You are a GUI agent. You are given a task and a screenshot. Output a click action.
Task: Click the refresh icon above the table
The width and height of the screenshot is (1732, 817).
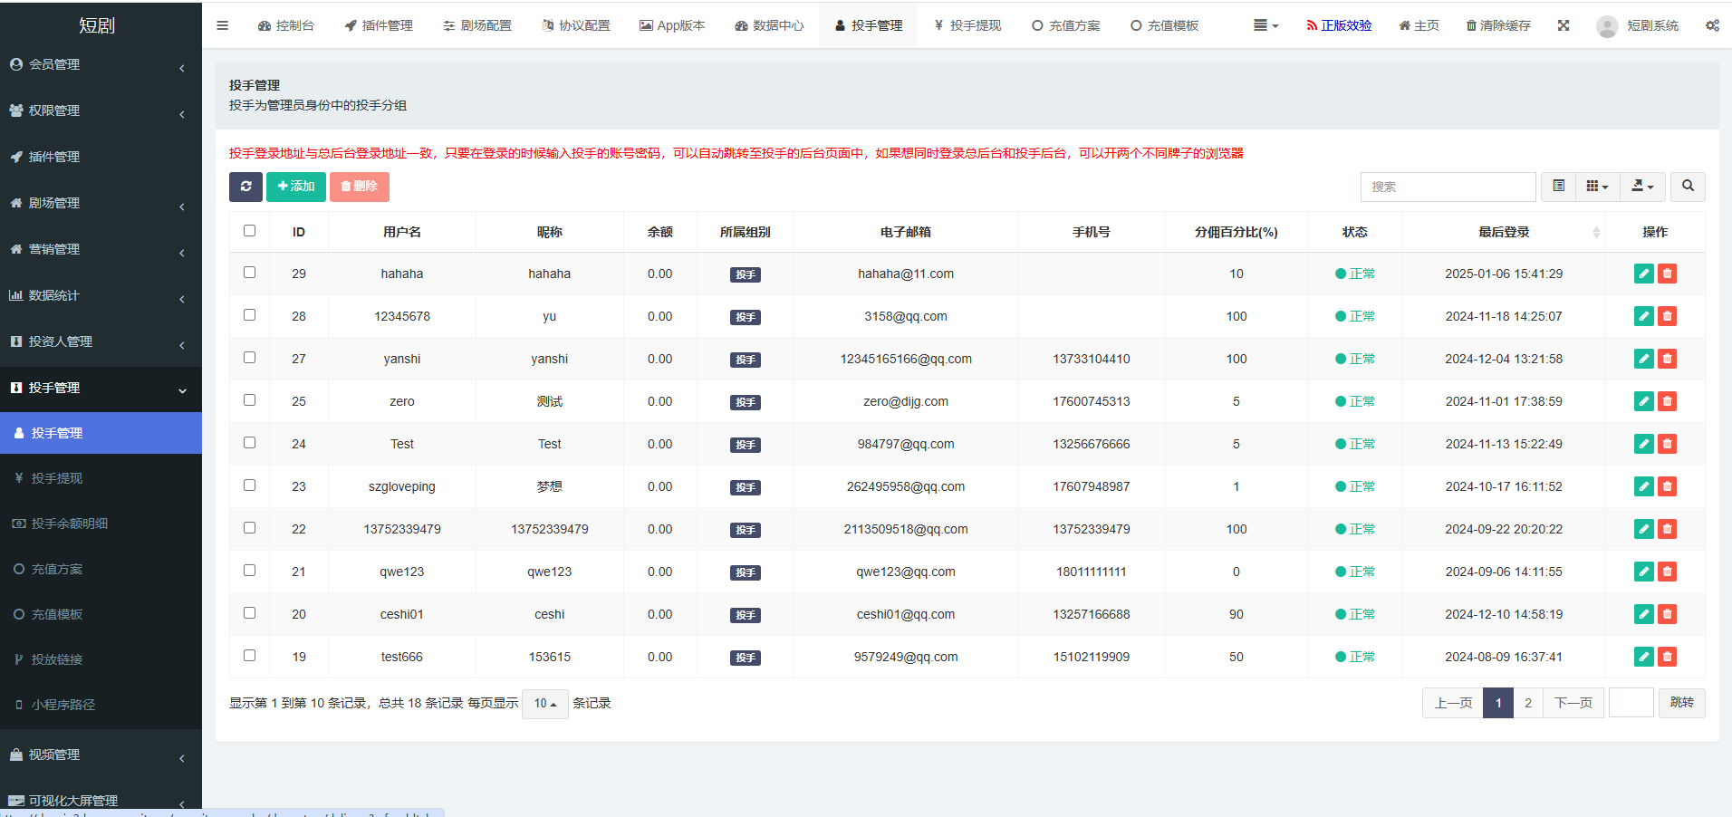245,187
